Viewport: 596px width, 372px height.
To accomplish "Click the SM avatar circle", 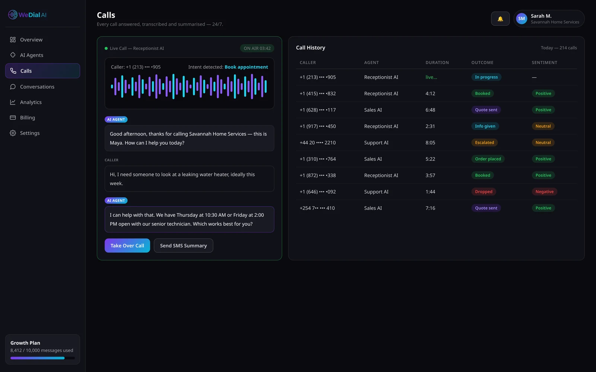I will pyautogui.click(x=521, y=19).
